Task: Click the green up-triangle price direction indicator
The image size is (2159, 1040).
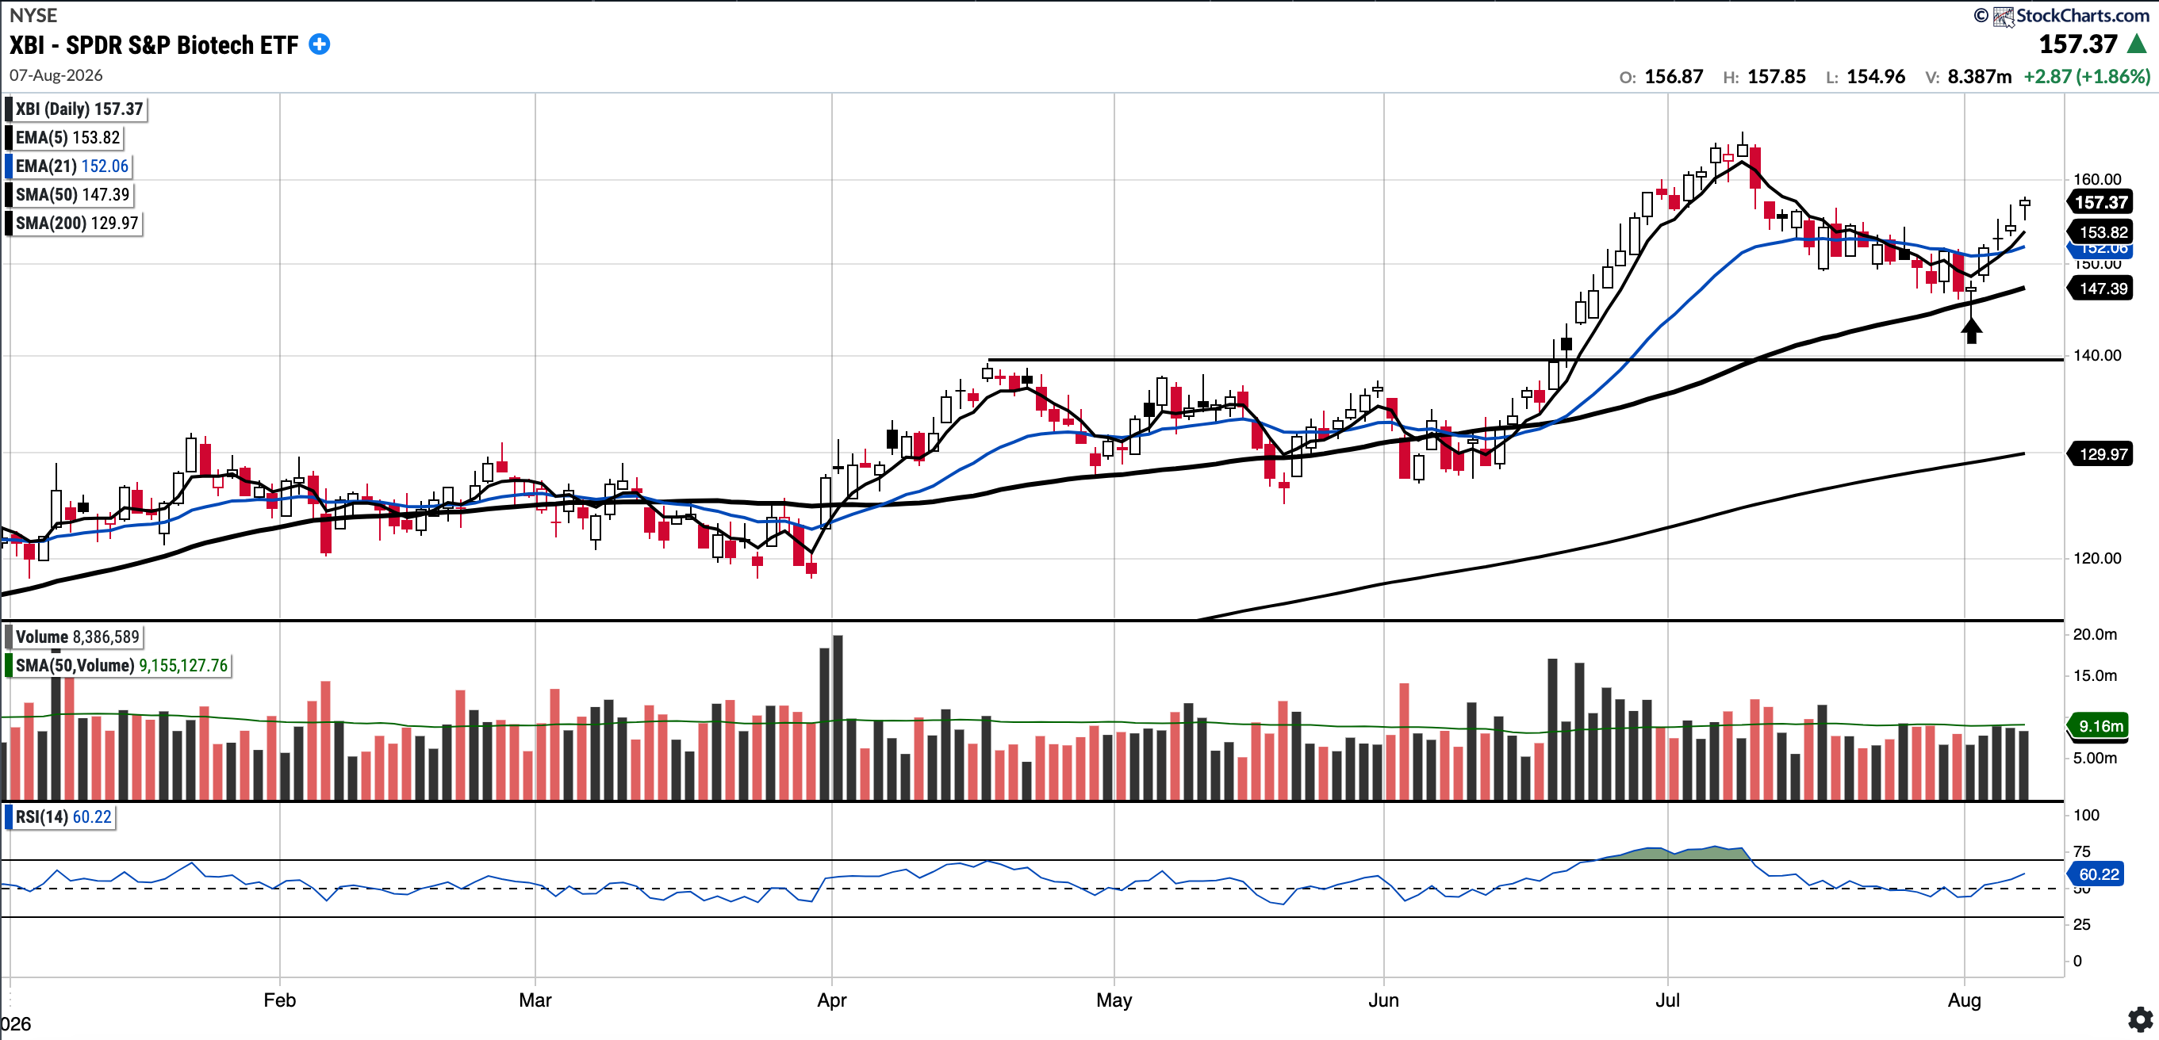Action: pyautogui.click(x=2138, y=44)
